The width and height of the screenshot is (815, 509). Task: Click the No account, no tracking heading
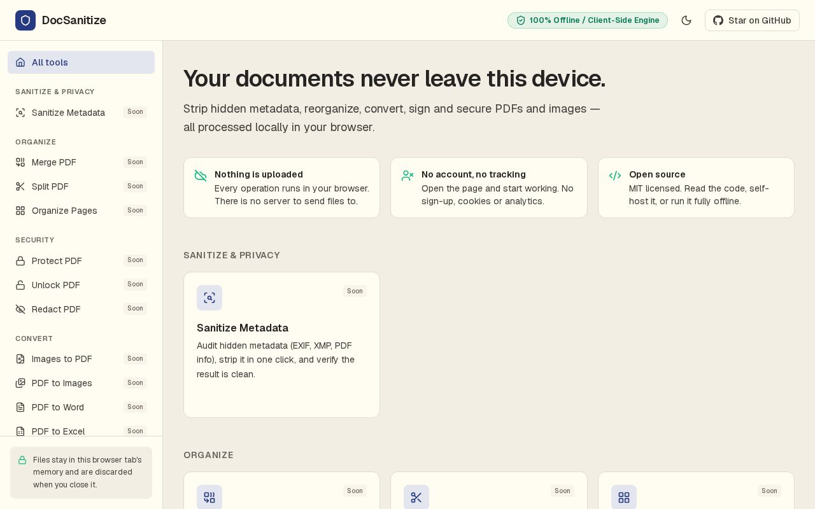coord(474,174)
